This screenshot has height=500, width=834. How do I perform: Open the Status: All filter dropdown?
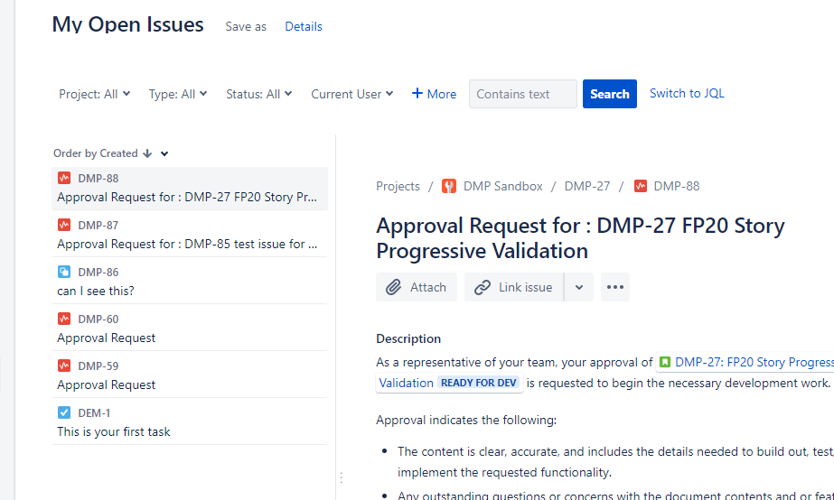pyautogui.click(x=259, y=94)
